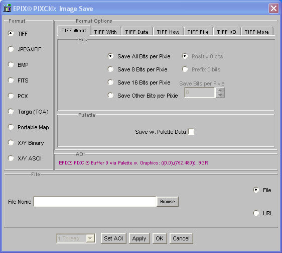
Task: Go to the TIFF More tab
Action: pos(256,32)
